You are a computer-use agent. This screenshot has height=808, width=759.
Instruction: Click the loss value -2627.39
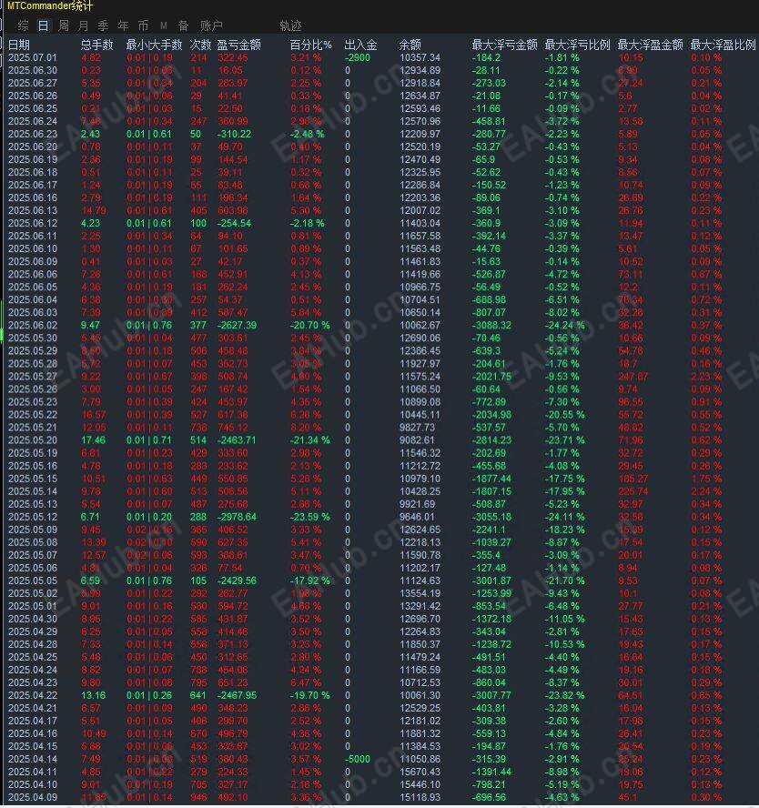tap(237, 325)
